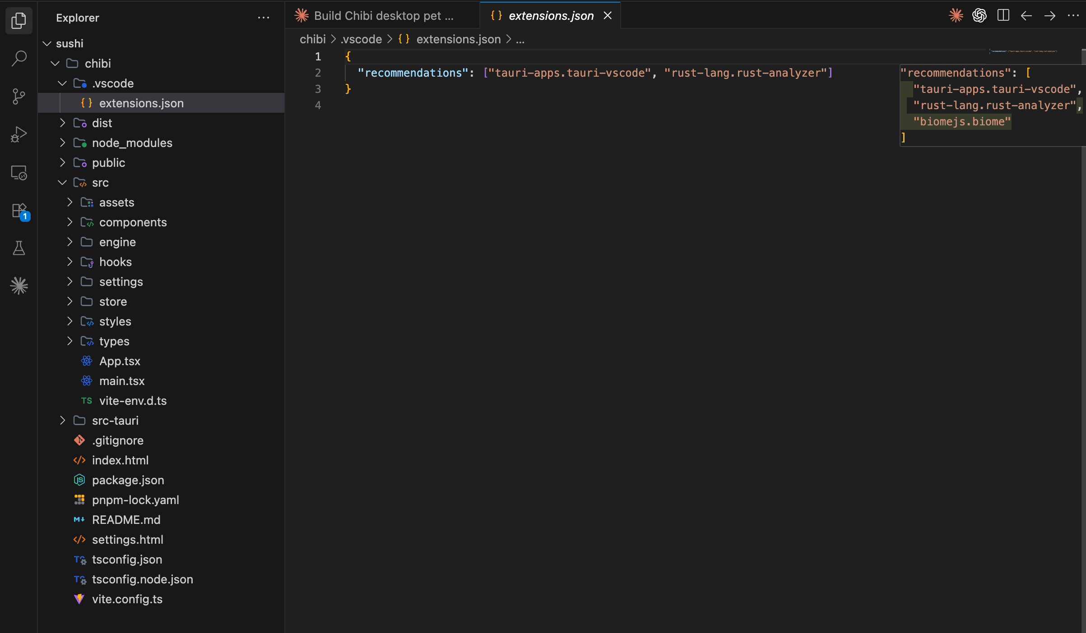The image size is (1086, 633).
Task: Click .vscode in the breadcrumb
Action: 362,39
